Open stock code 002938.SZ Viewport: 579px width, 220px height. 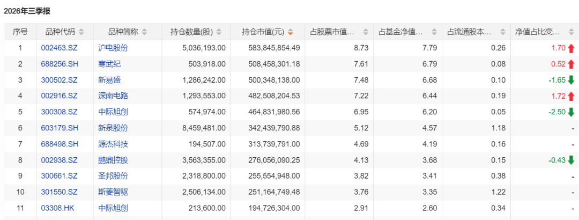(x=59, y=160)
